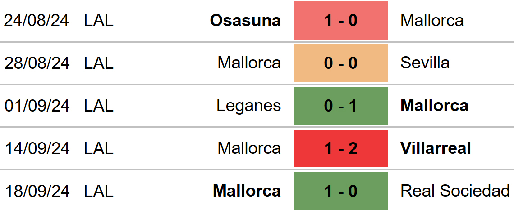Click the Sevilla team name
Screen dimensions: 514x210
point(425,63)
